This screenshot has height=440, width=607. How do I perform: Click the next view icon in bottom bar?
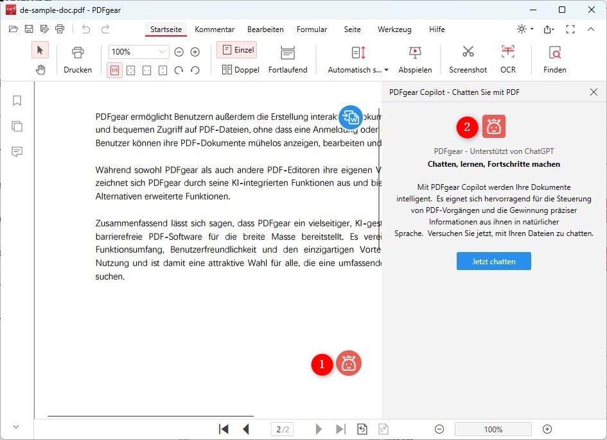[383, 429]
